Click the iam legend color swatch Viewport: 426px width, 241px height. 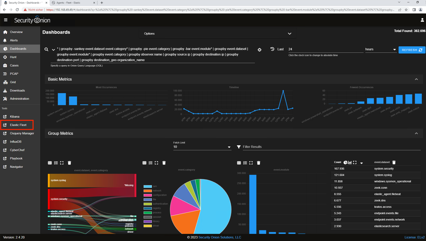(x=148, y=186)
